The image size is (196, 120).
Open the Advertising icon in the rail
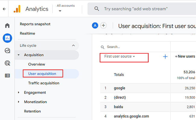click(7, 63)
